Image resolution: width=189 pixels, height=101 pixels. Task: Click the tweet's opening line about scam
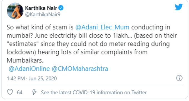(88, 27)
